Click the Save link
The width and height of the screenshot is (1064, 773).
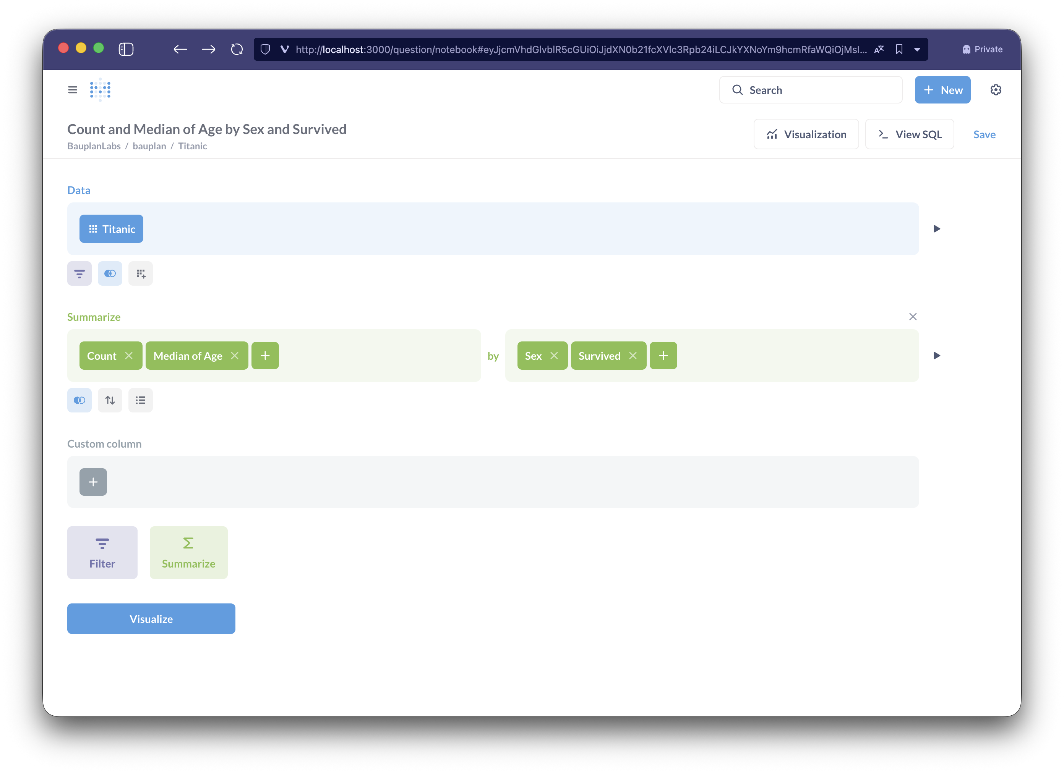984,134
